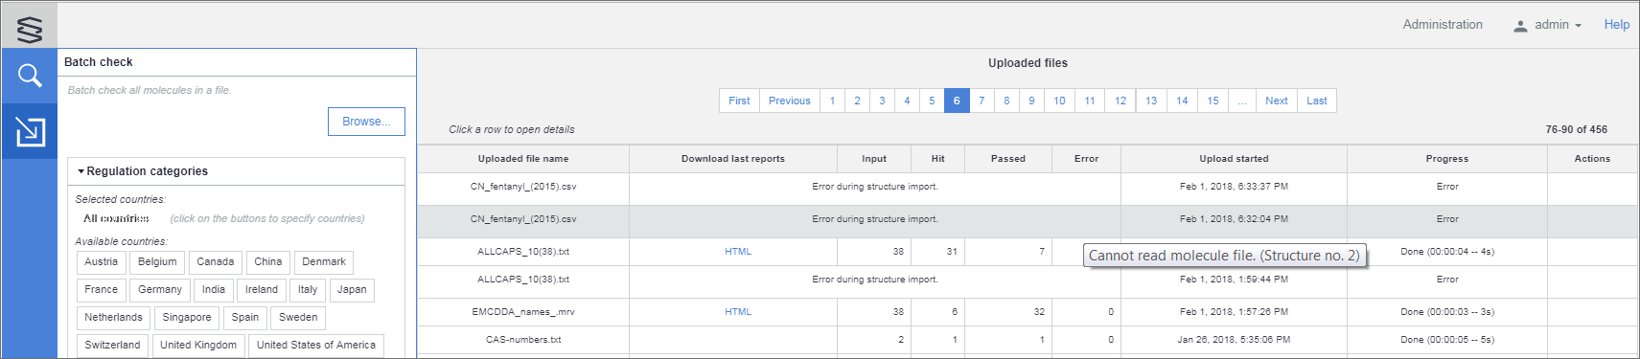
Task: Go to the First page
Action: point(739,101)
